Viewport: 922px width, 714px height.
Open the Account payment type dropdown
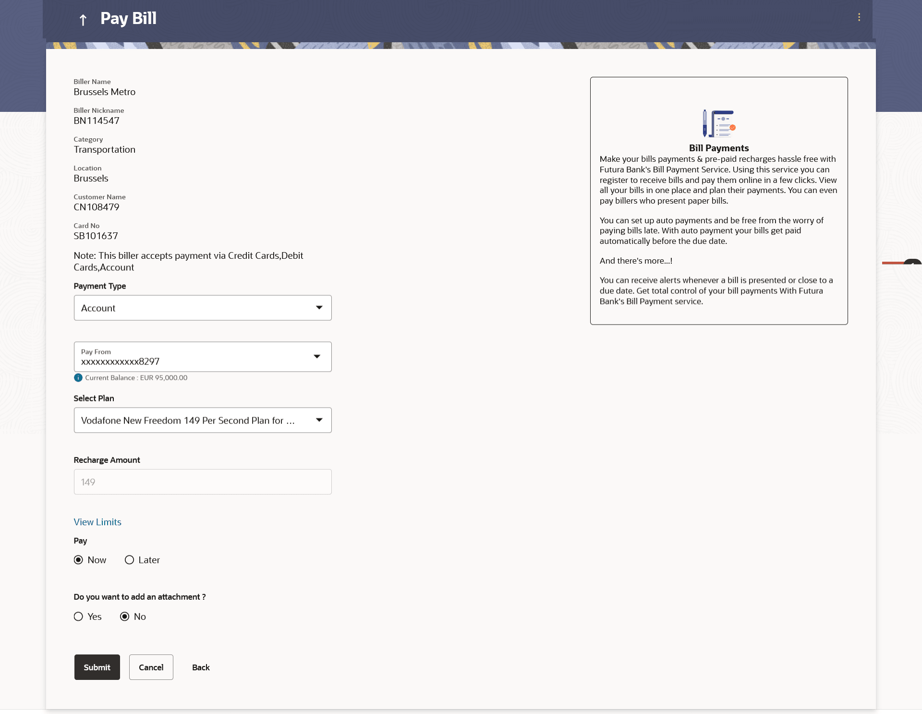tap(192, 308)
